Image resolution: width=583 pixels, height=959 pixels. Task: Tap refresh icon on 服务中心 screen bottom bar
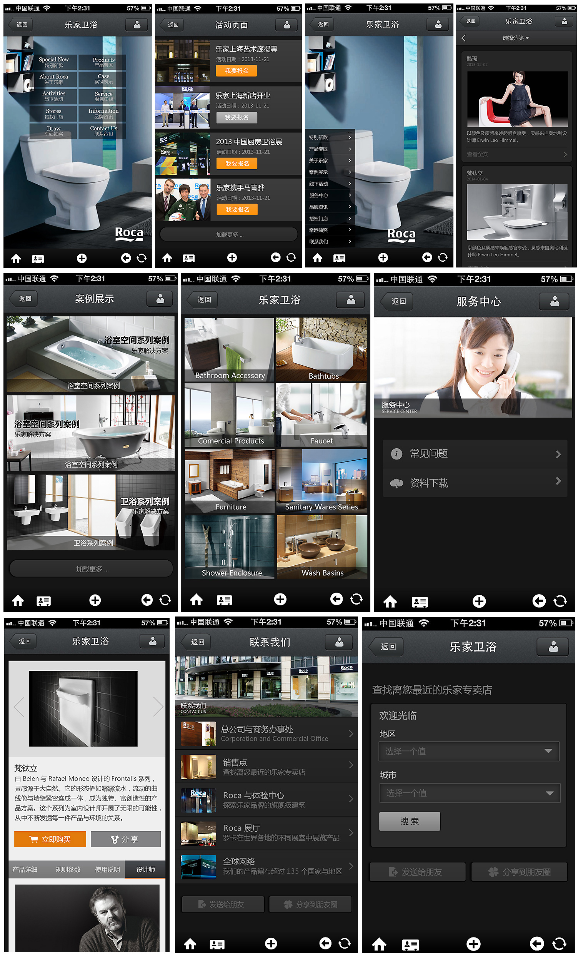560,601
